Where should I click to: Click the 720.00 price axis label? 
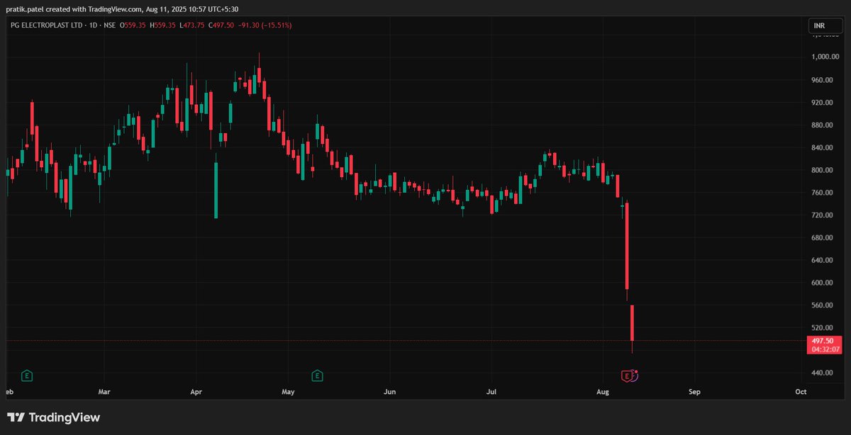point(822,215)
